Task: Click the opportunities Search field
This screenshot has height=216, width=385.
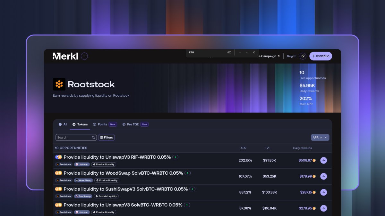Action: (x=76, y=137)
